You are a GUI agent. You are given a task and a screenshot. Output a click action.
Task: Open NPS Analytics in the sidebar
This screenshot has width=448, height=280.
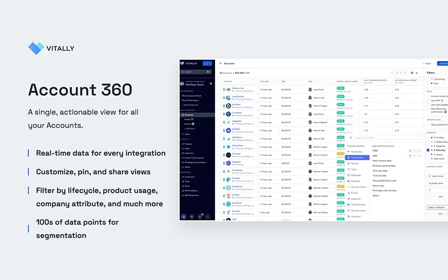(x=190, y=190)
